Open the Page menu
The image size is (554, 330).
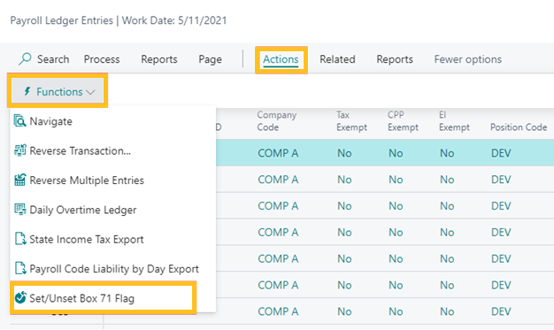(210, 59)
